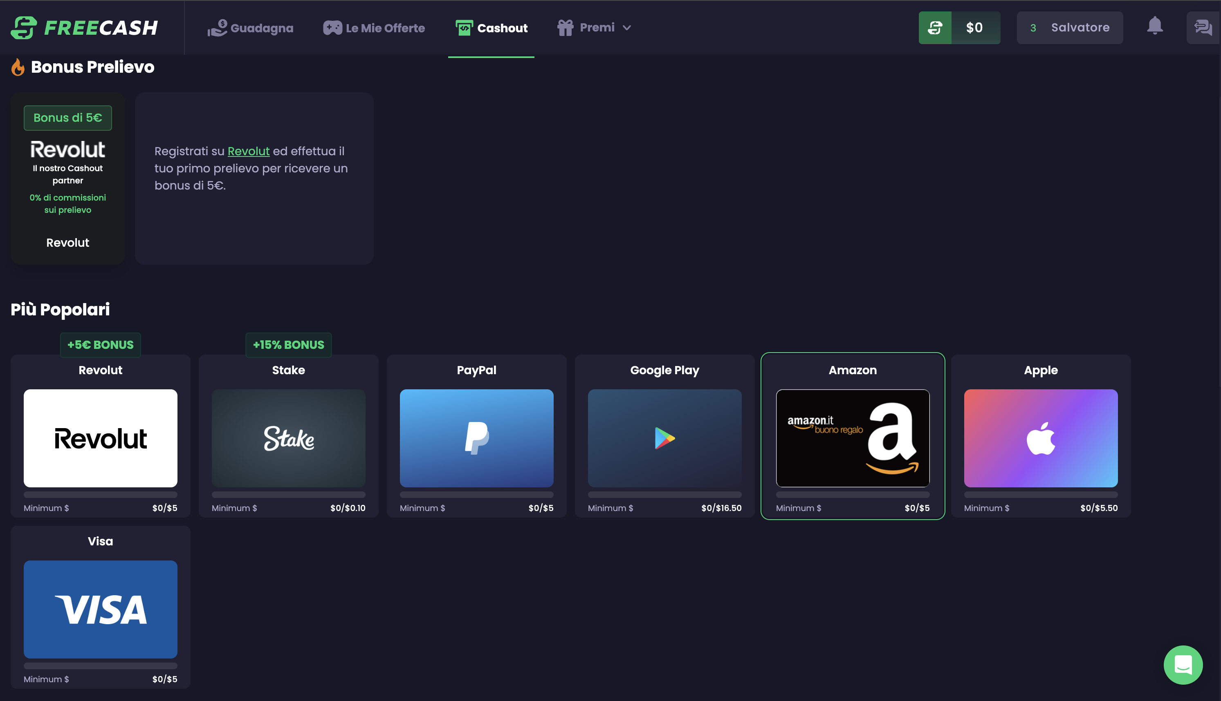This screenshot has height=701, width=1221.
Task: Select the Cashout tab
Action: pyautogui.click(x=492, y=28)
